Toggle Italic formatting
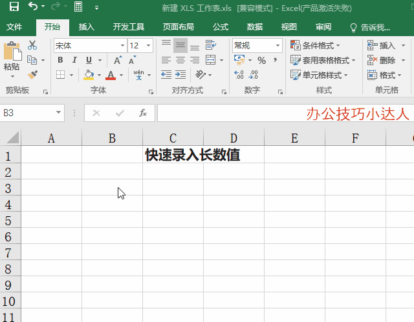This screenshot has width=414, height=322. tap(74, 60)
